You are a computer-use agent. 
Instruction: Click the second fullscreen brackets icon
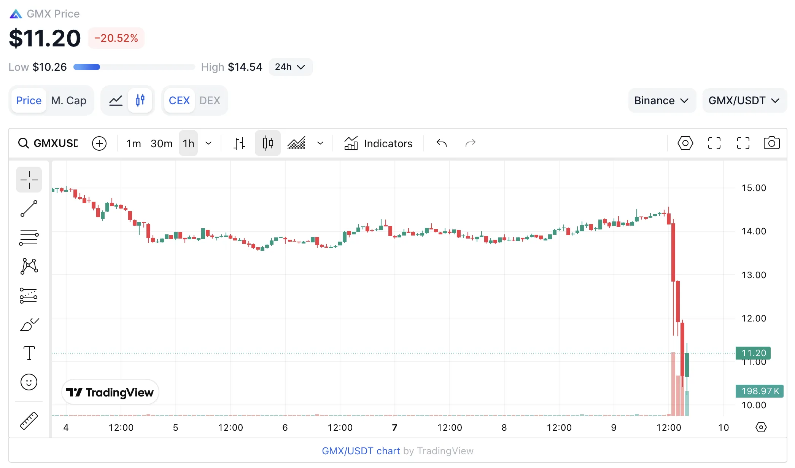pyautogui.click(x=743, y=143)
